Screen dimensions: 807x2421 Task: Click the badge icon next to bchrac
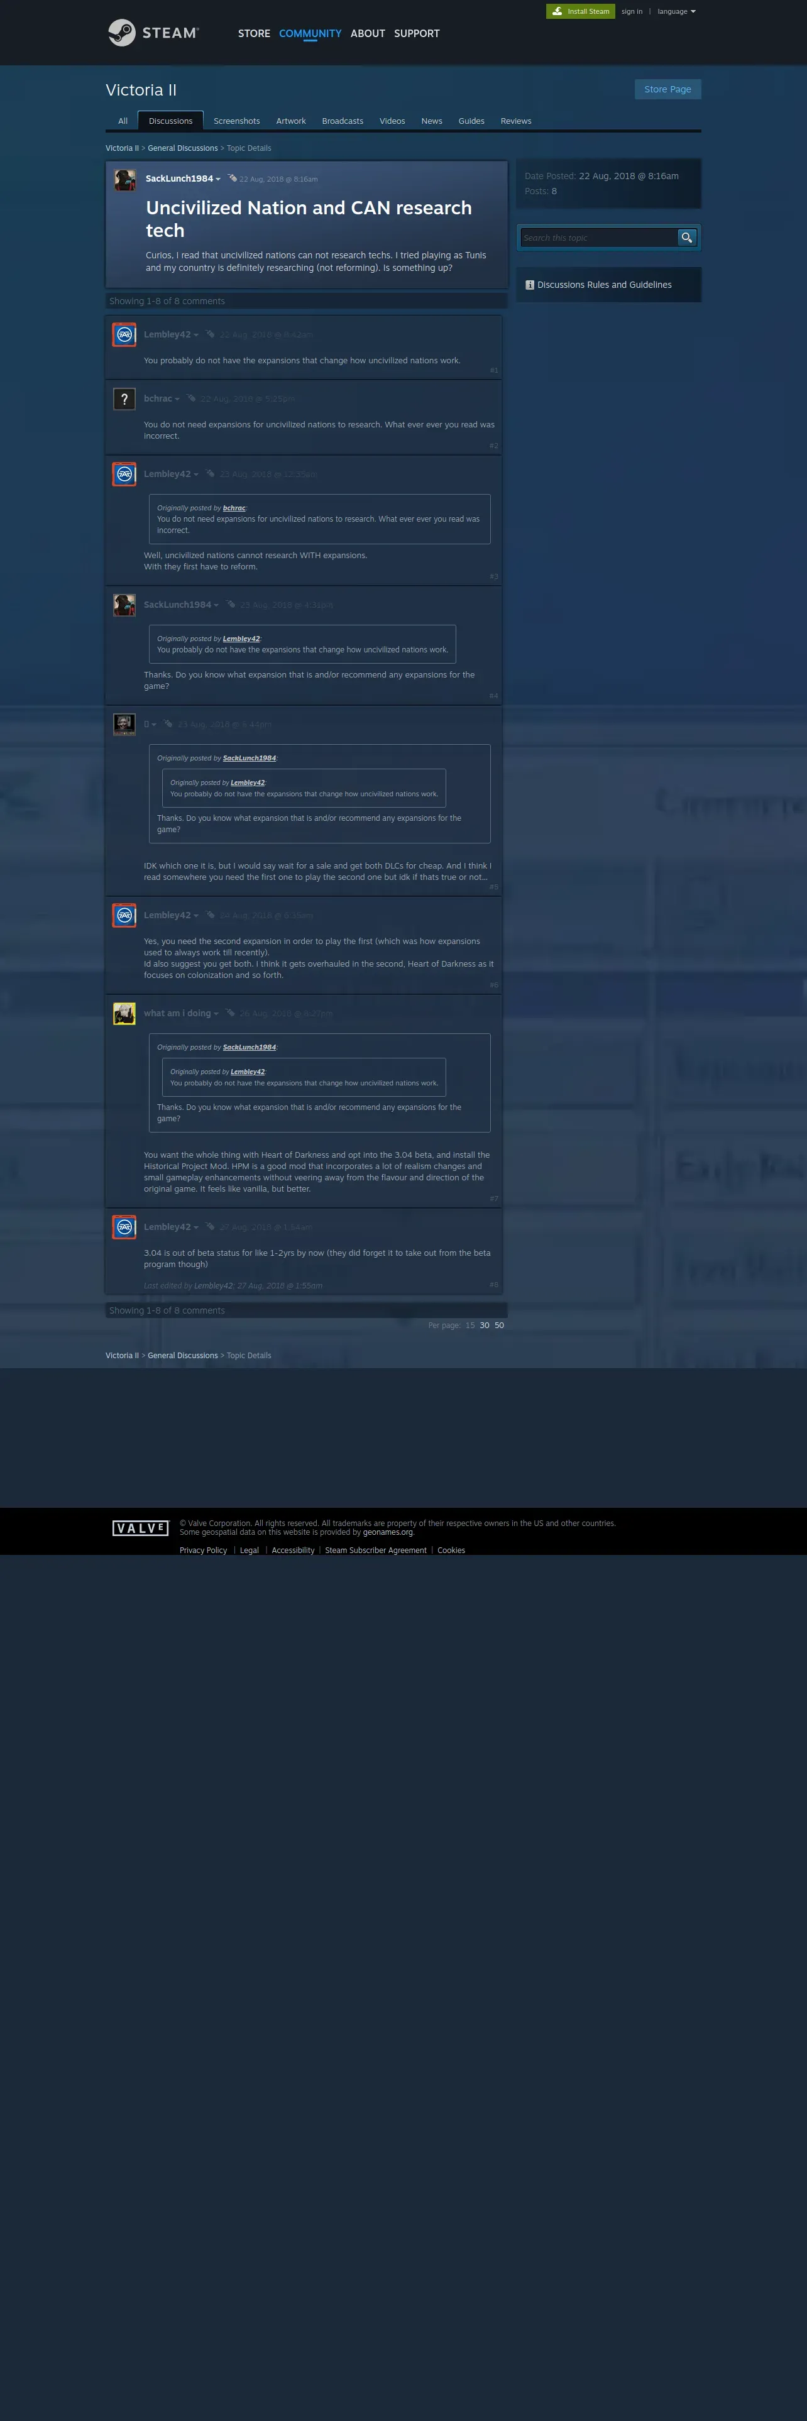tap(190, 398)
